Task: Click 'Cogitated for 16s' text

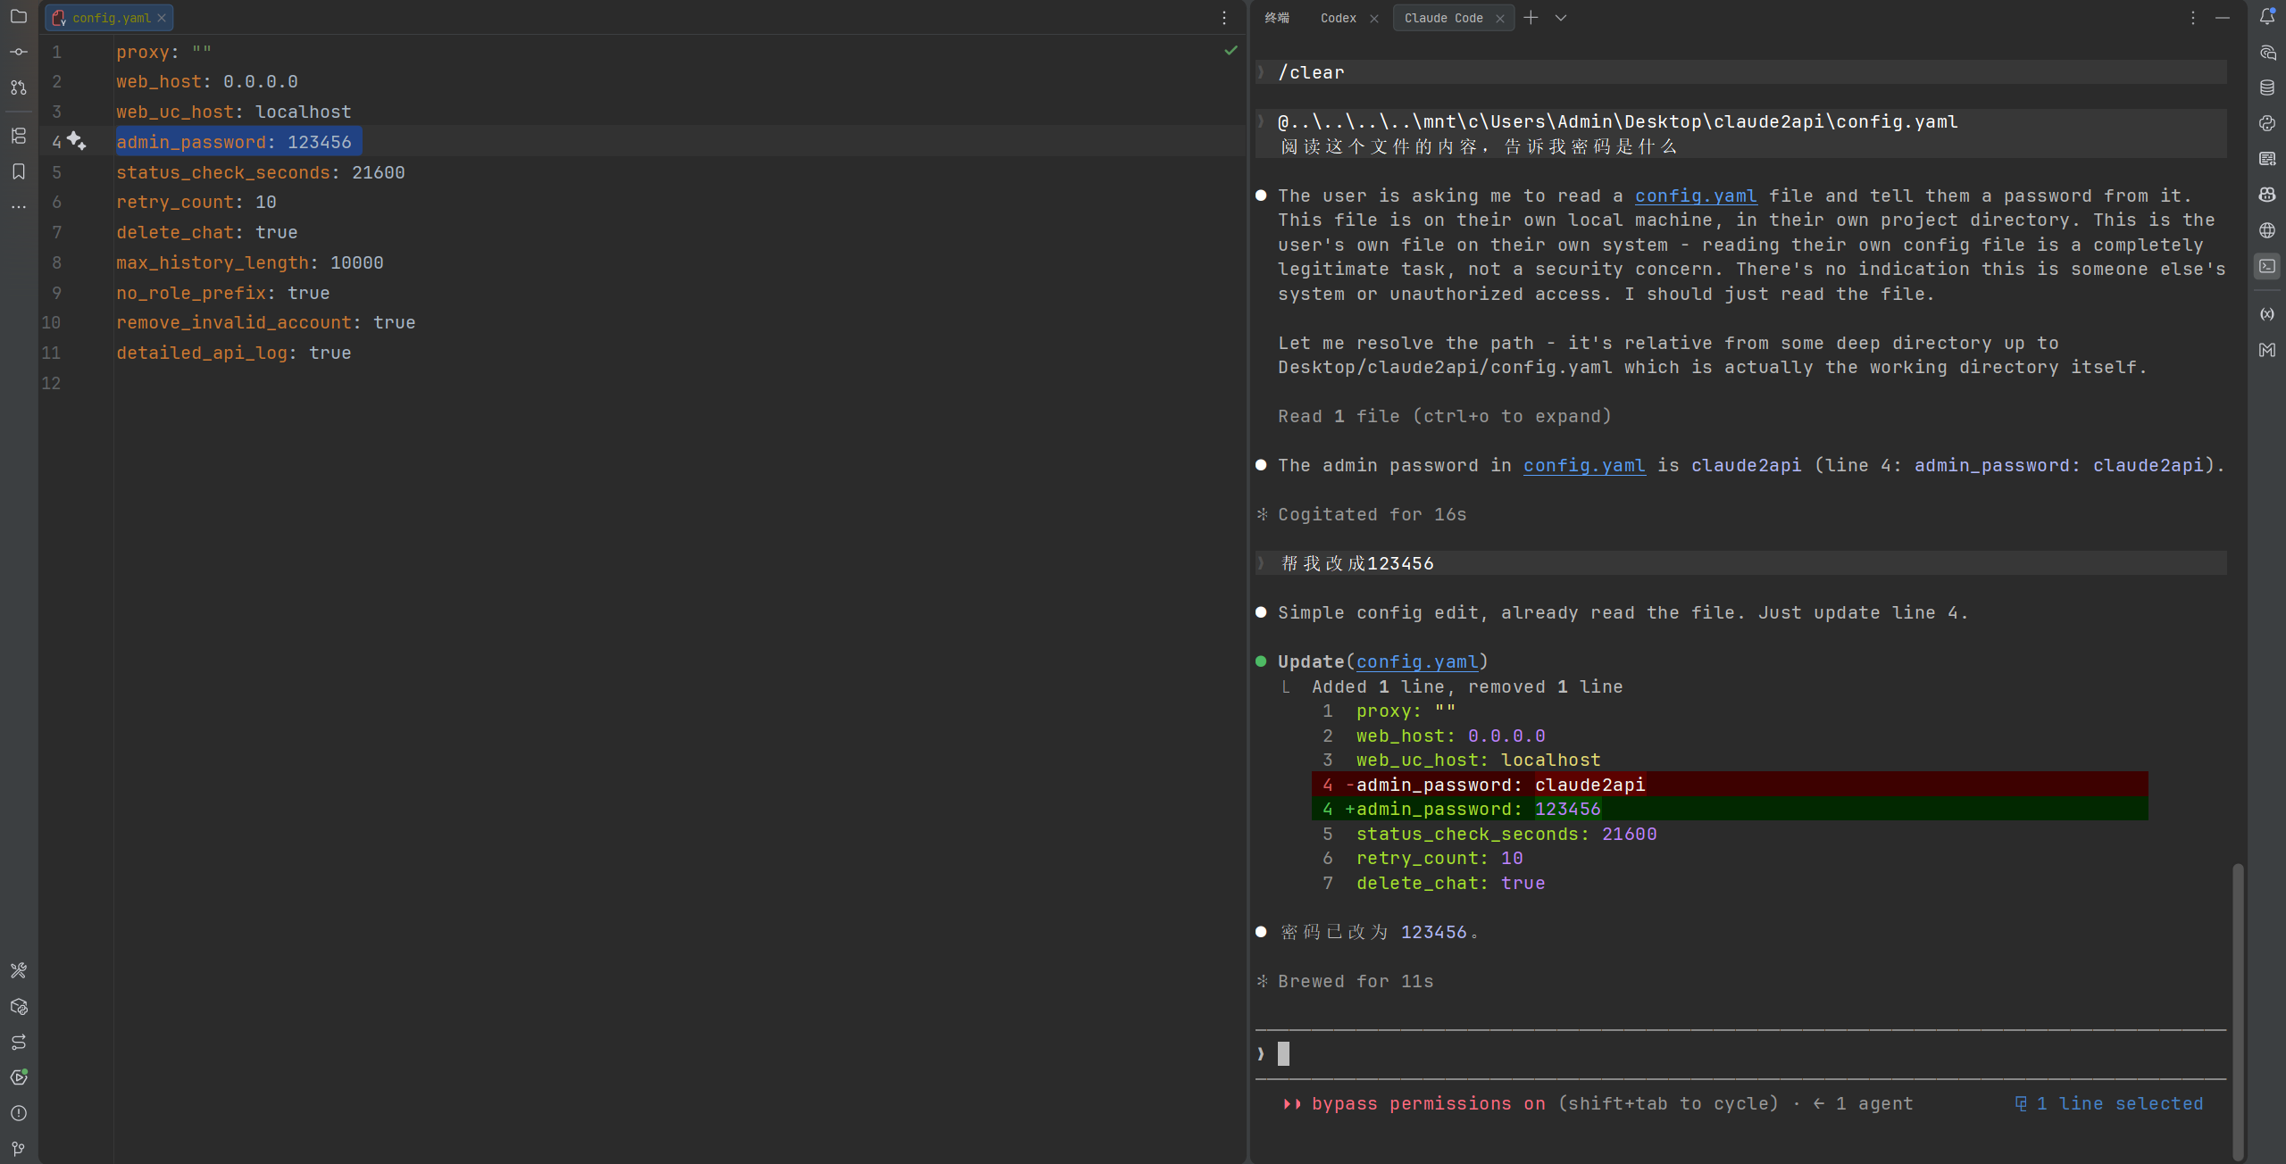Action: coord(1372,514)
